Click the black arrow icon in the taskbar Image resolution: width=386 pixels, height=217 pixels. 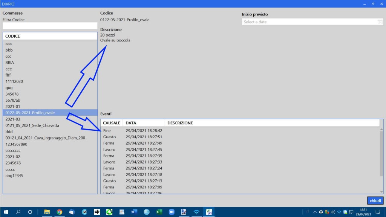click(97, 212)
